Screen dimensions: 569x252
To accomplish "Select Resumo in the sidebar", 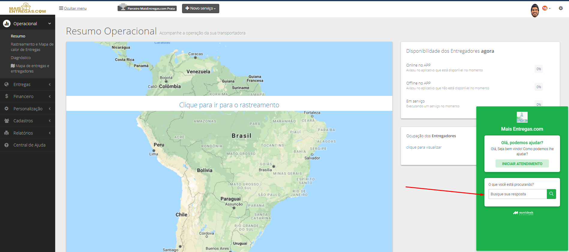I will pos(18,36).
